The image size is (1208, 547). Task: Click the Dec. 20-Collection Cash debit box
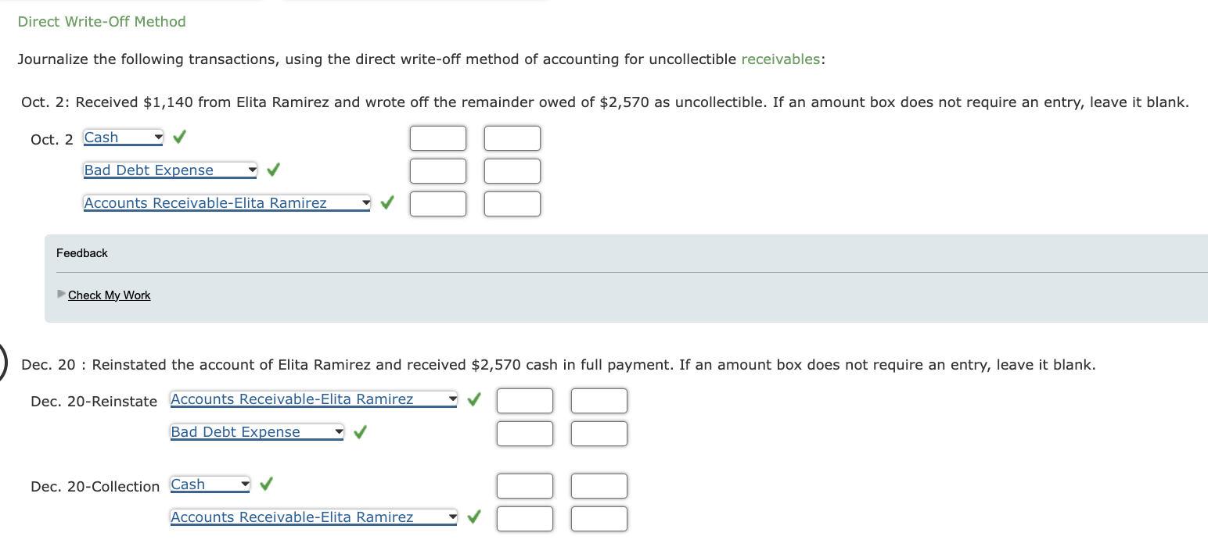click(524, 484)
